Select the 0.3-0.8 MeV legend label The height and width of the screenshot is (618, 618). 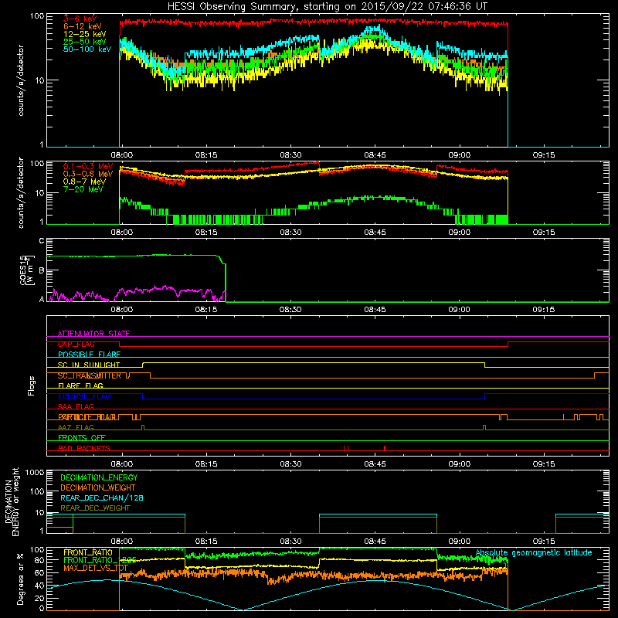[x=88, y=174]
